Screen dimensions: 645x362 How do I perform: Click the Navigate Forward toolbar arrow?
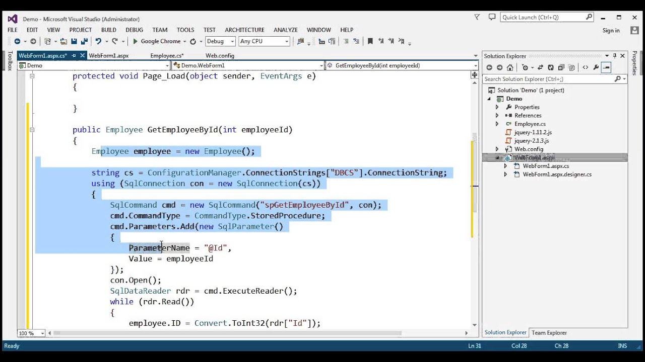(x=33, y=41)
